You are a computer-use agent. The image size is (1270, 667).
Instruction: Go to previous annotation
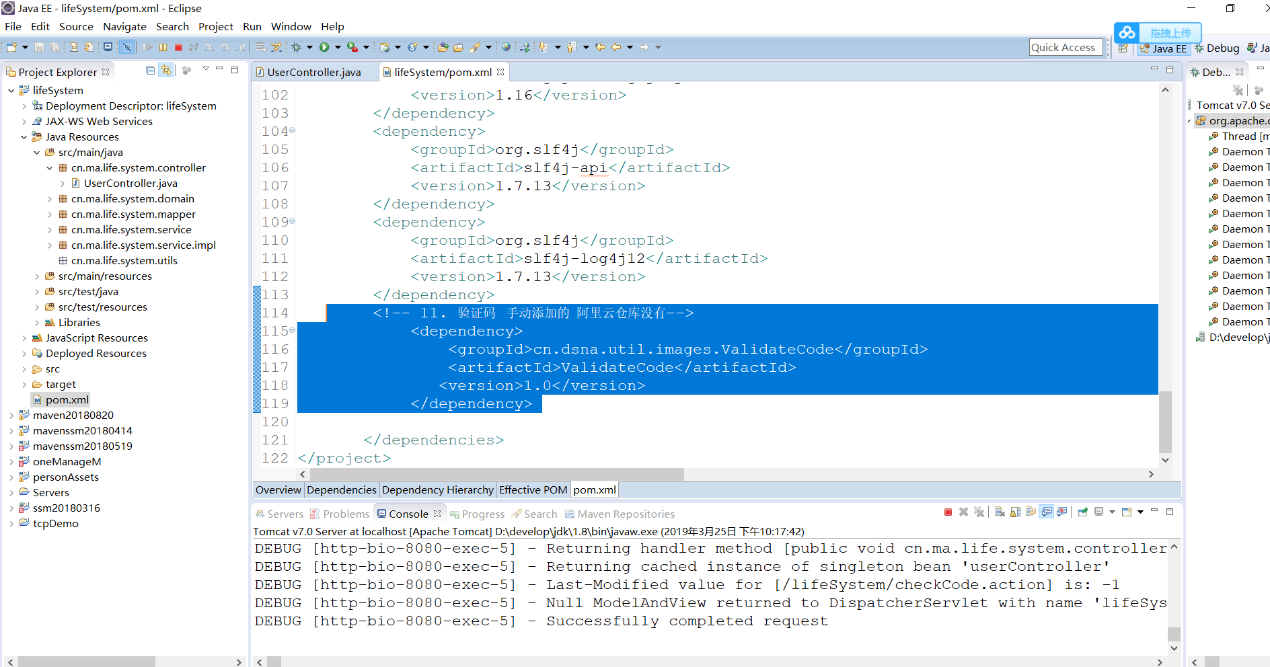[x=572, y=47]
